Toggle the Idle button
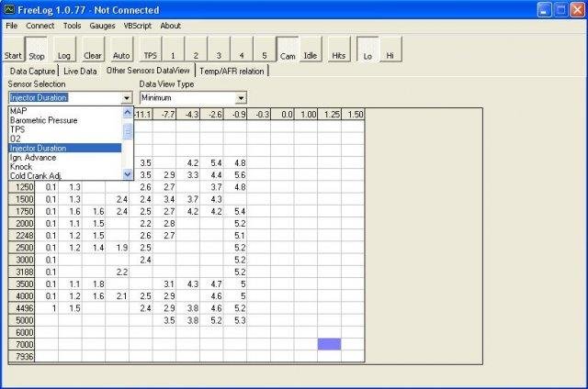Image resolution: width=588 pixels, height=389 pixels. (x=311, y=49)
